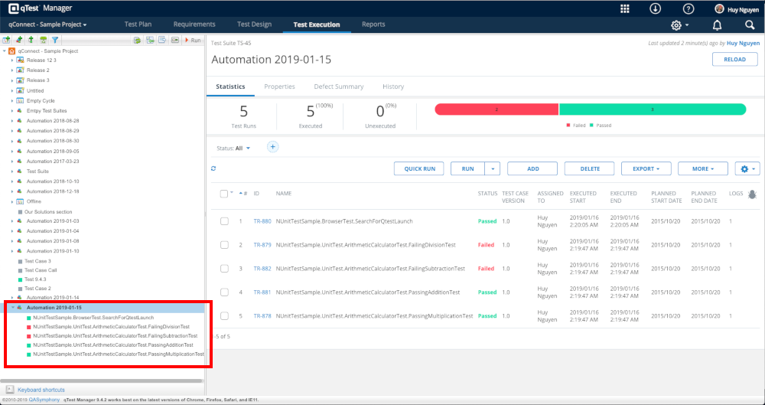Viewport: 765px width, 405px height.
Task: Click the Huy Nguyen profile avatar
Action: click(x=719, y=8)
